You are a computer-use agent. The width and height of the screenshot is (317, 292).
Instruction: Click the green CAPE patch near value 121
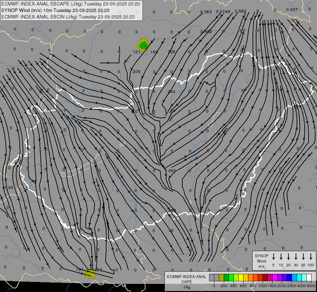coord(143,45)
